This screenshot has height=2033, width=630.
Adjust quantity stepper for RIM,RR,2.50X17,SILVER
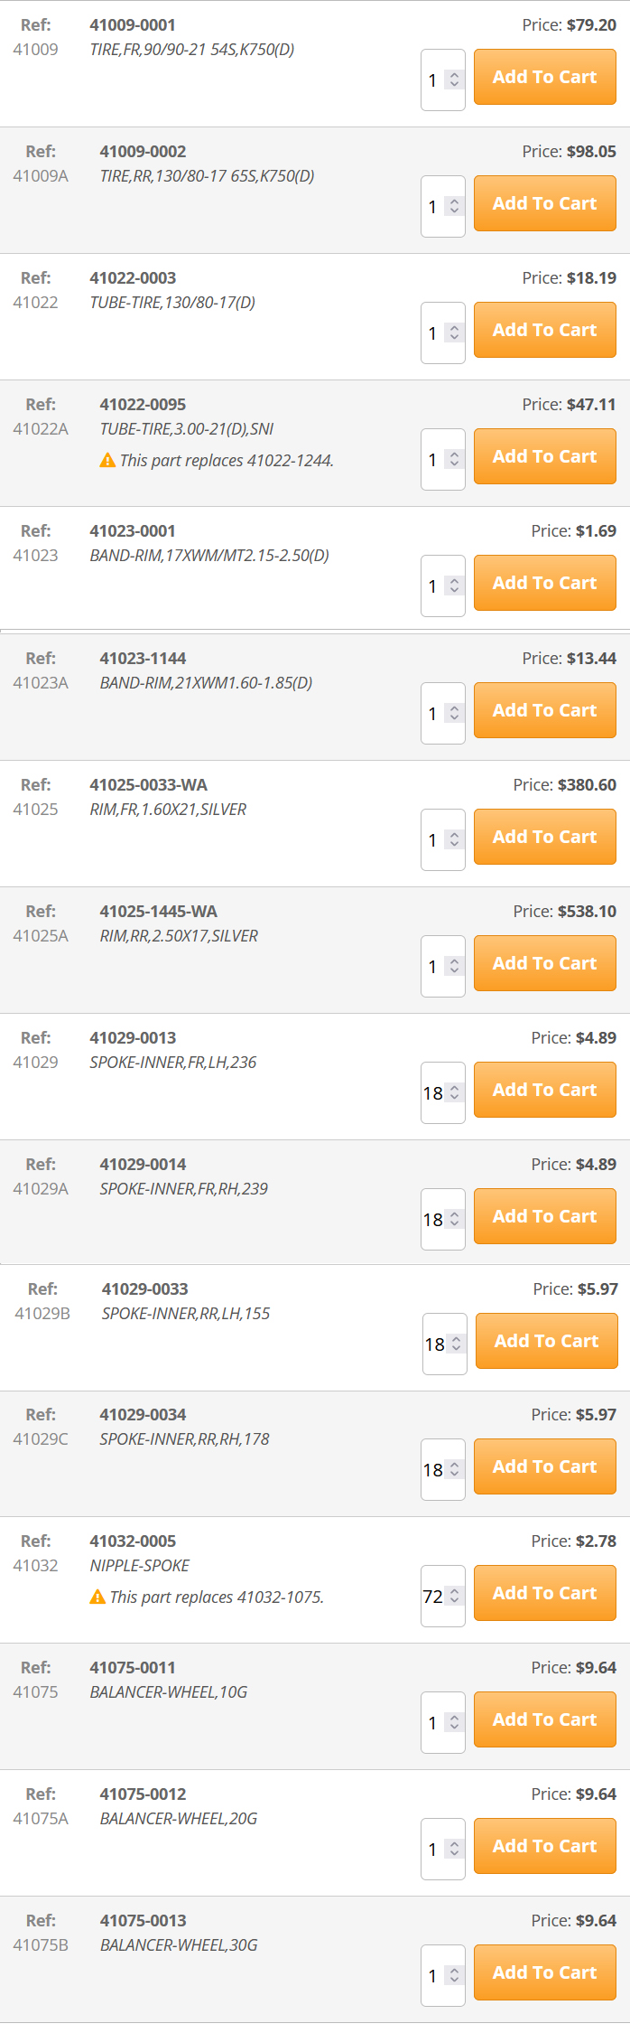454,966
